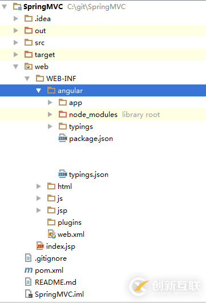Click the .gitignore text file icon

(28, 258)
